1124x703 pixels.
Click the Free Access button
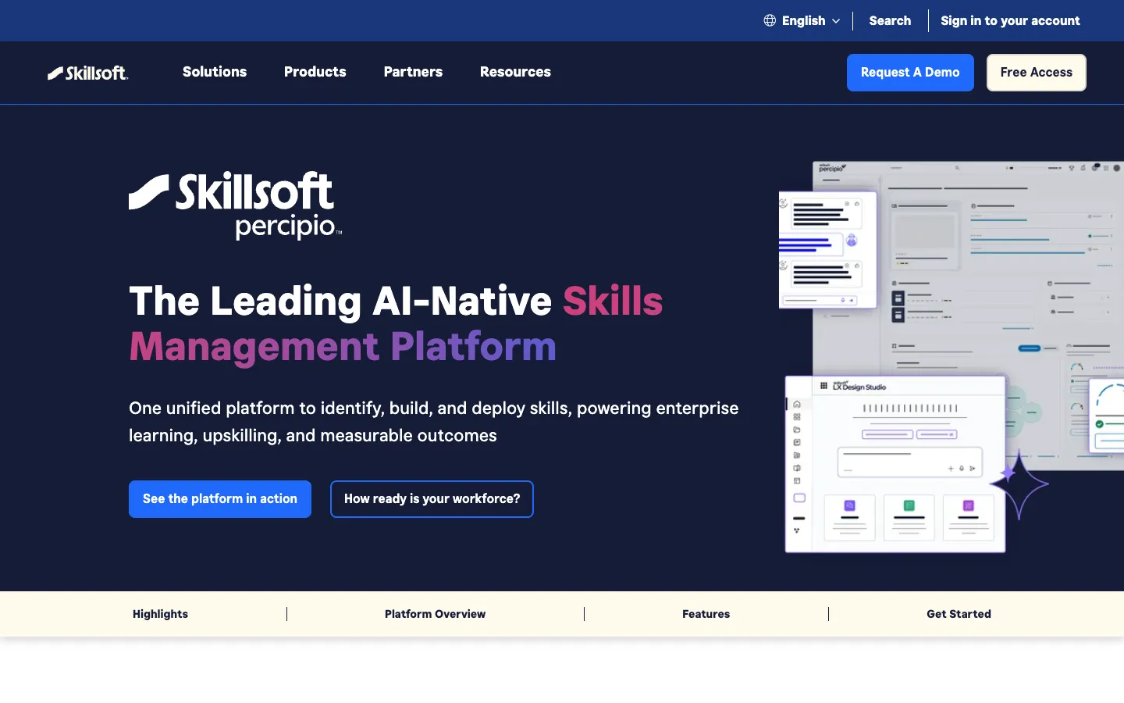(1037, 73)
